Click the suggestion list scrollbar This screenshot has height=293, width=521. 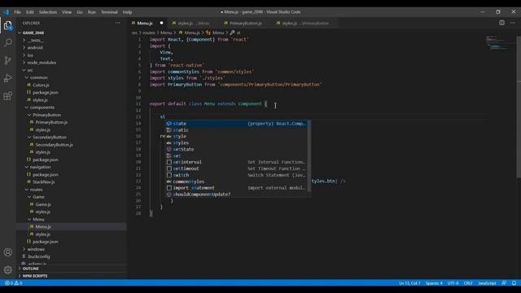309,155
